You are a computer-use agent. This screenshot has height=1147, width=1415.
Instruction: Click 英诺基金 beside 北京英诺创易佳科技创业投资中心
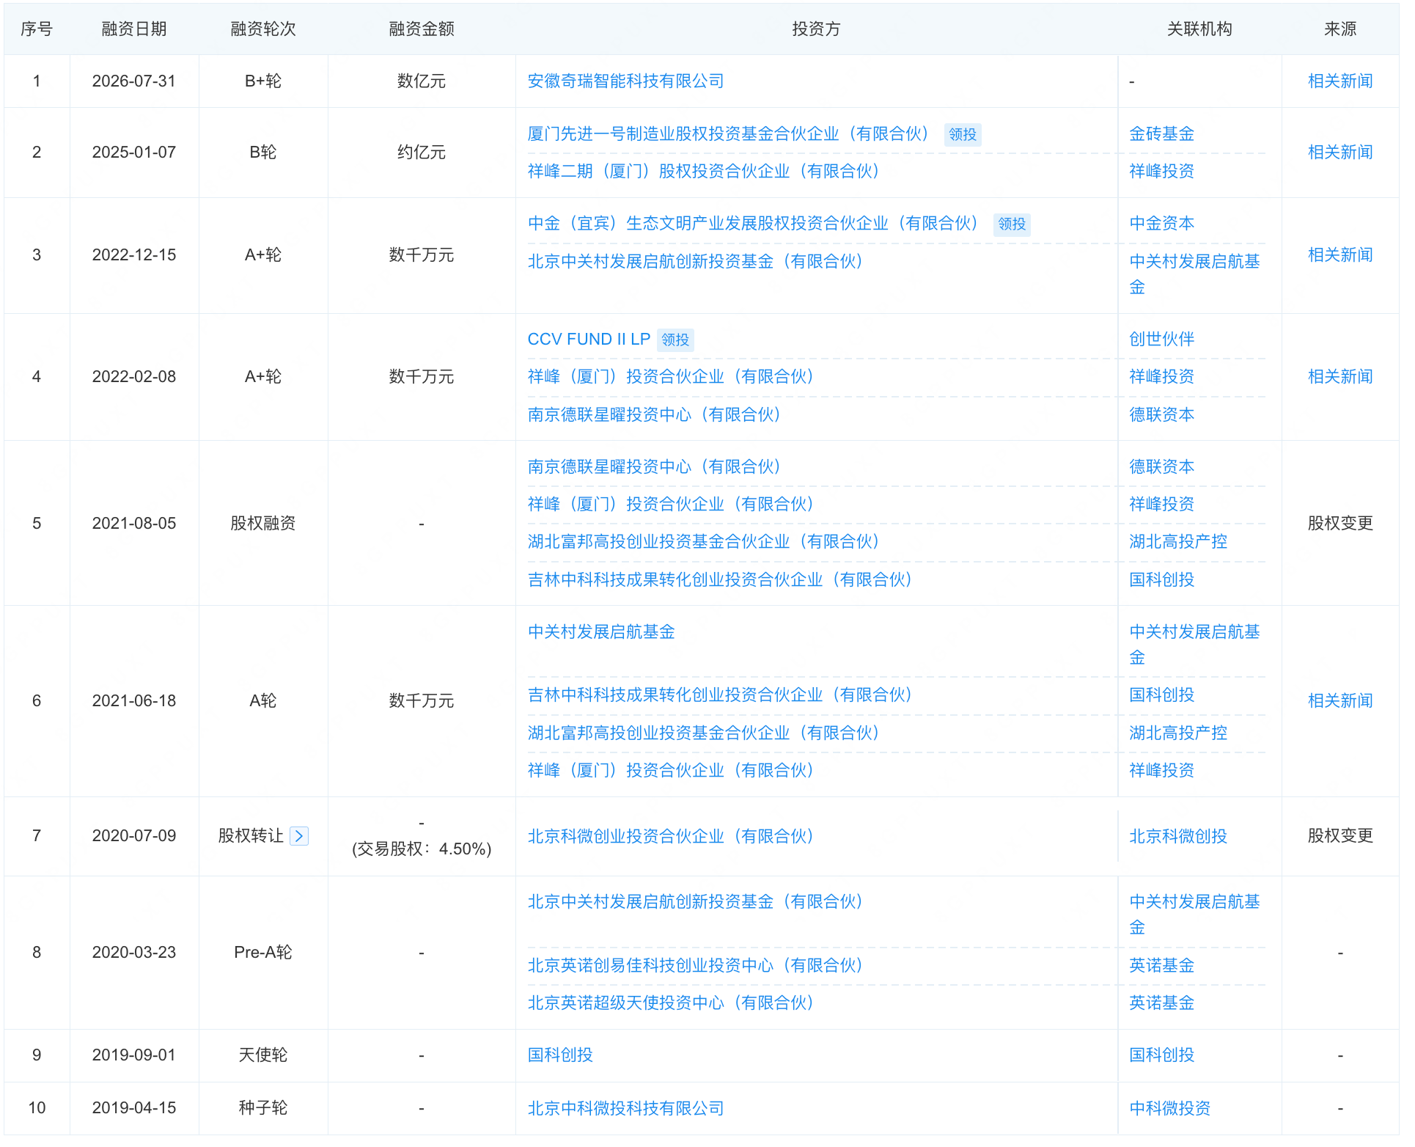click(1162, 966)
